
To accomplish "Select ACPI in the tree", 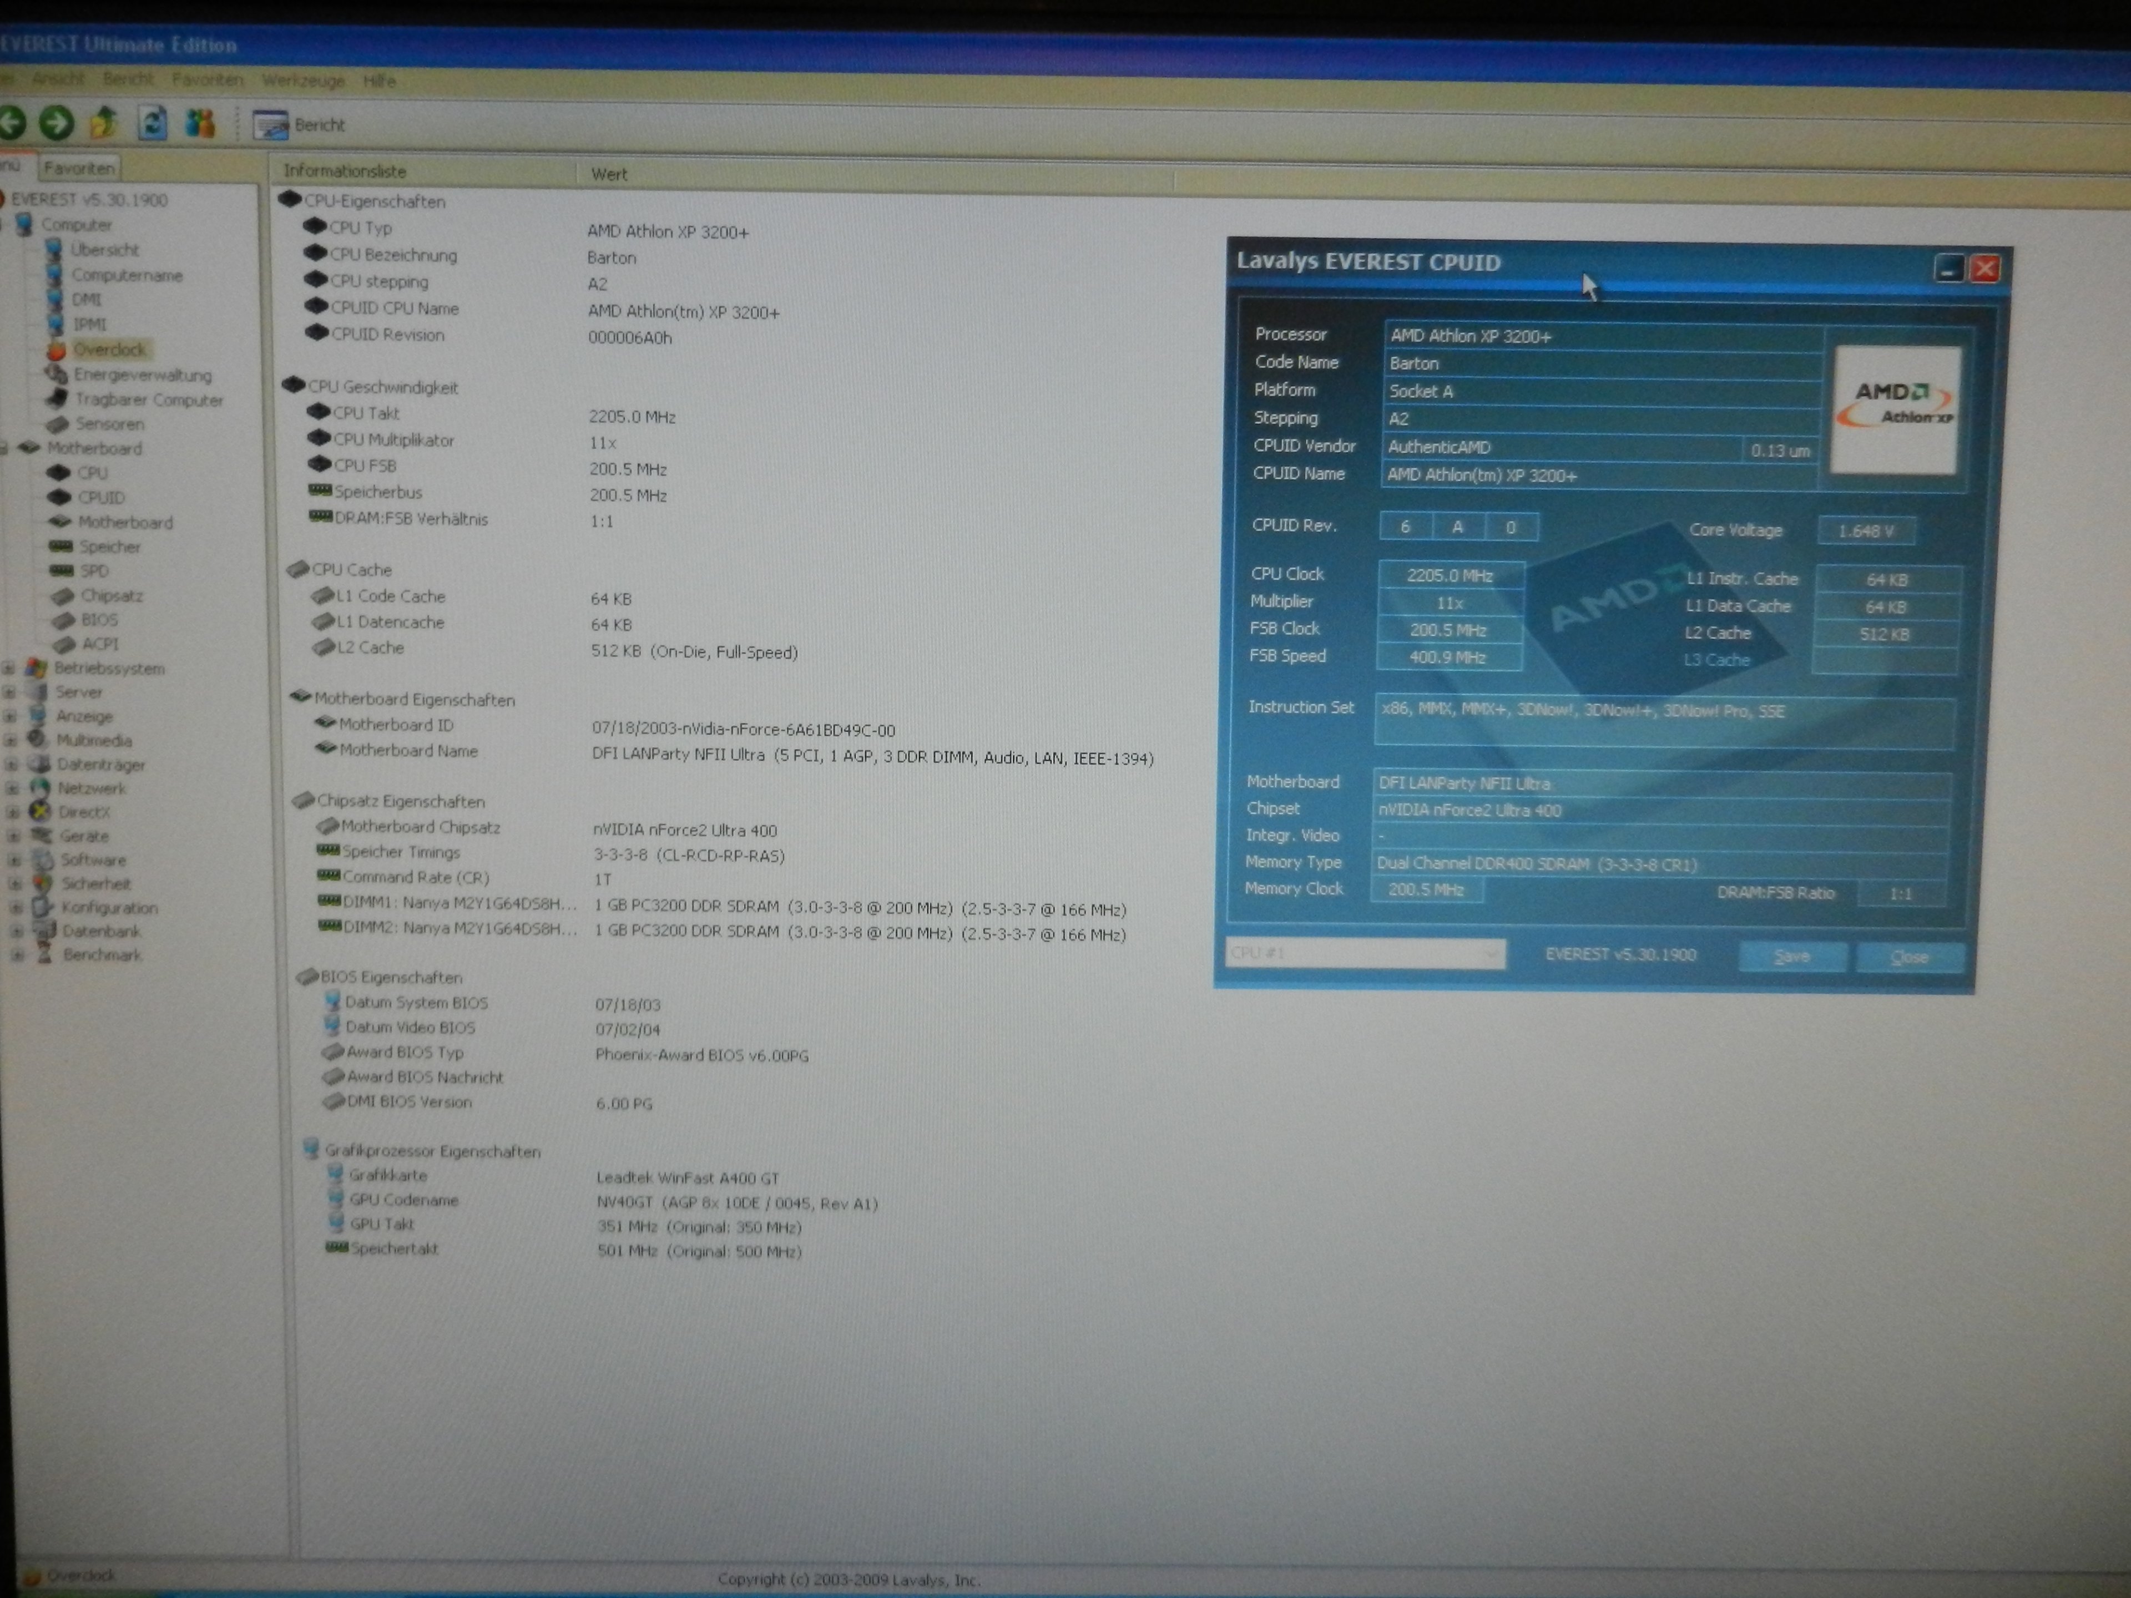I will click(x=100, y=644).
